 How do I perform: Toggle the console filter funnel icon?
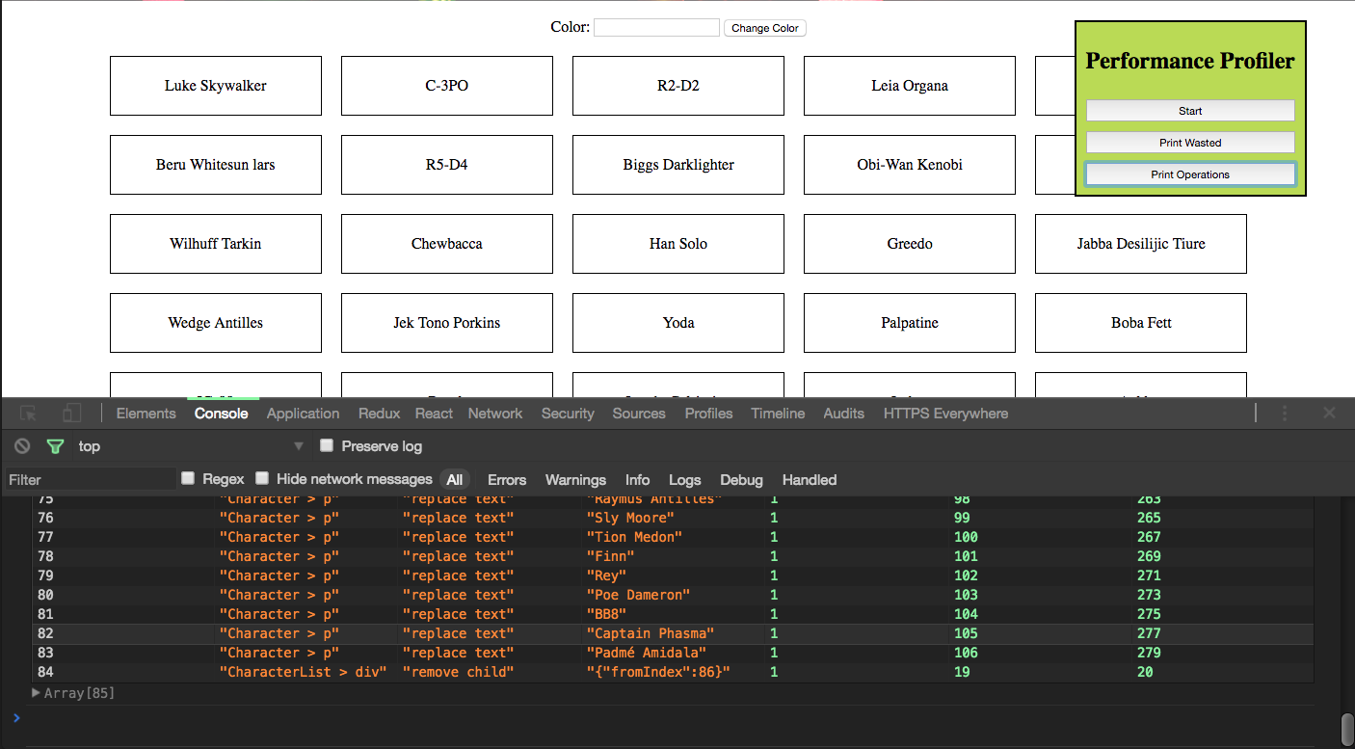[55, 446]
